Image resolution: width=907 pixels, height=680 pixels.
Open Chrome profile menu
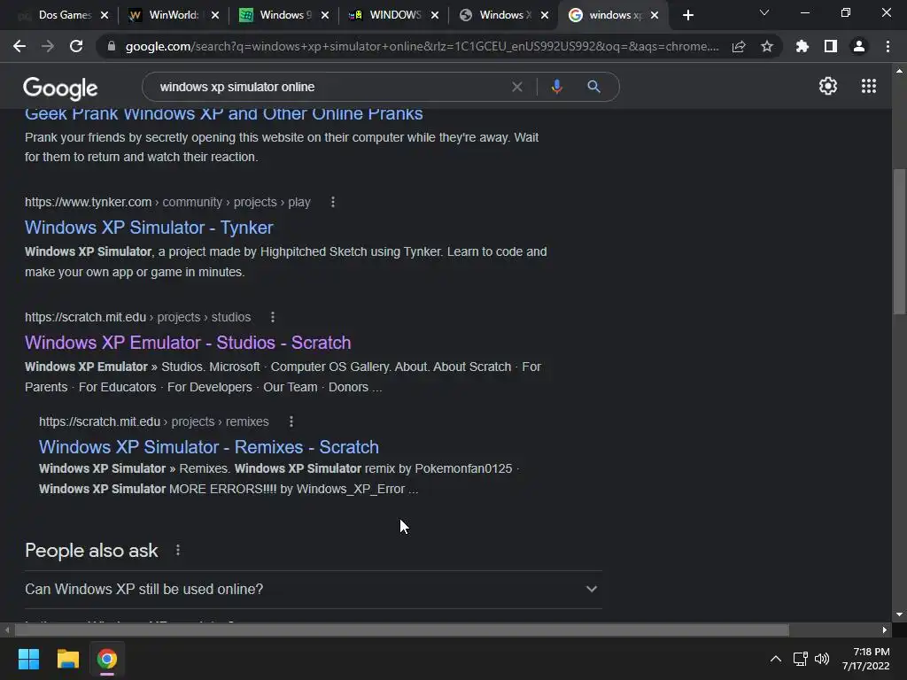[859, 46]
